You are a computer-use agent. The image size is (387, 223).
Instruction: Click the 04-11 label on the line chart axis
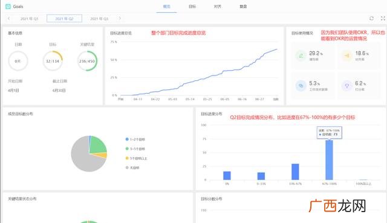[x=138, y=99]
